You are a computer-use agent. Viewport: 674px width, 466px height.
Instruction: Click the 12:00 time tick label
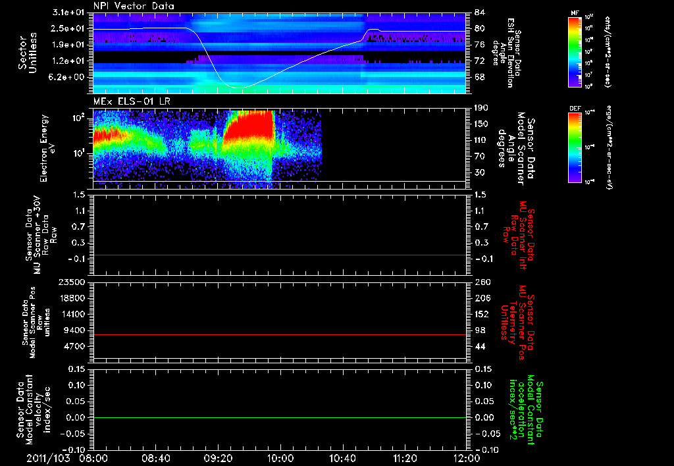pos(467,458)
